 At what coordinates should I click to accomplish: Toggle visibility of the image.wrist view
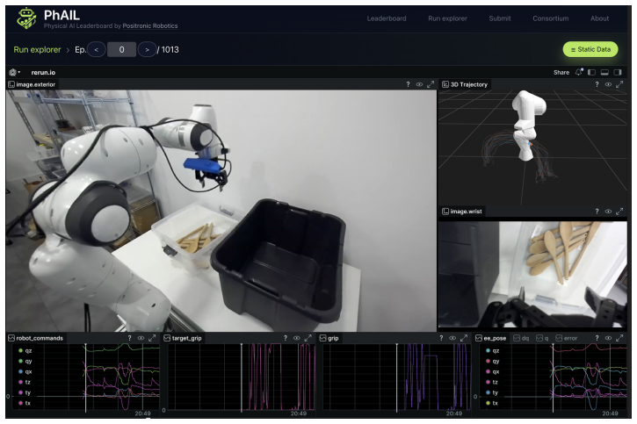pyautogui.click(x=608, y=212)
